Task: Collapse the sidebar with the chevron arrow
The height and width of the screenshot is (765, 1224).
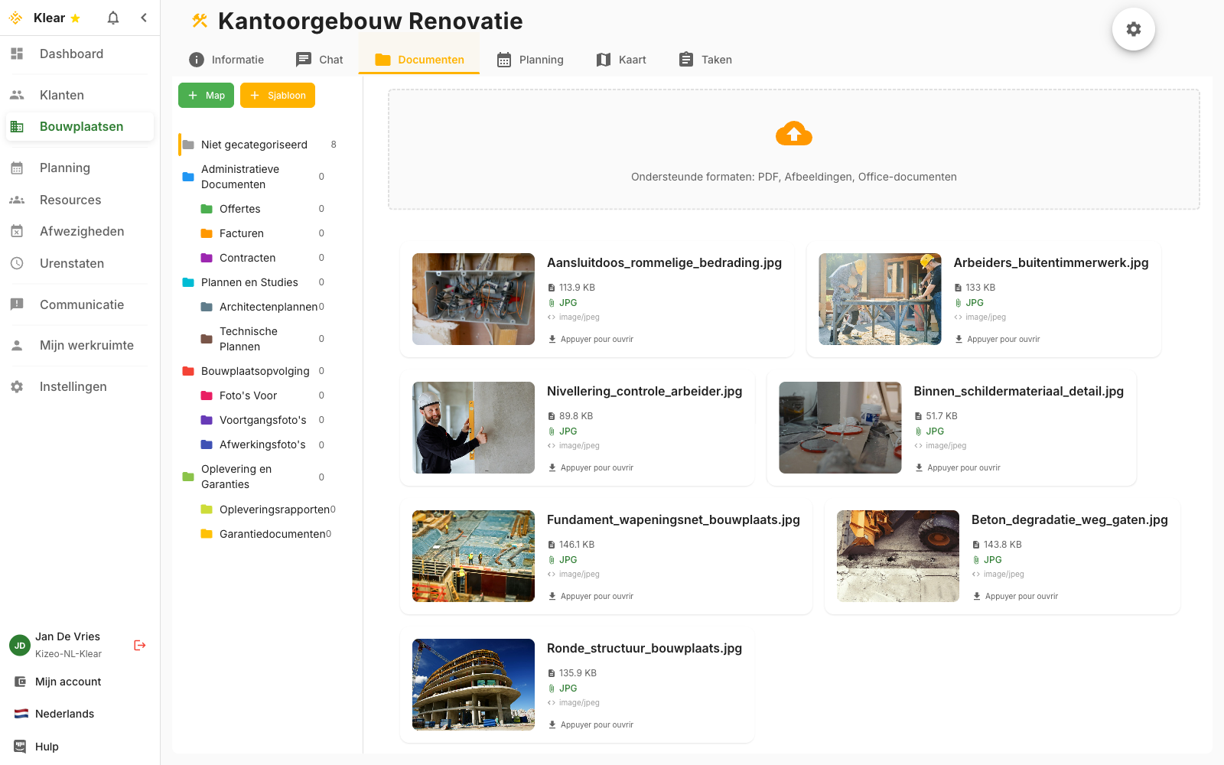Action: [x=144, y=18]
